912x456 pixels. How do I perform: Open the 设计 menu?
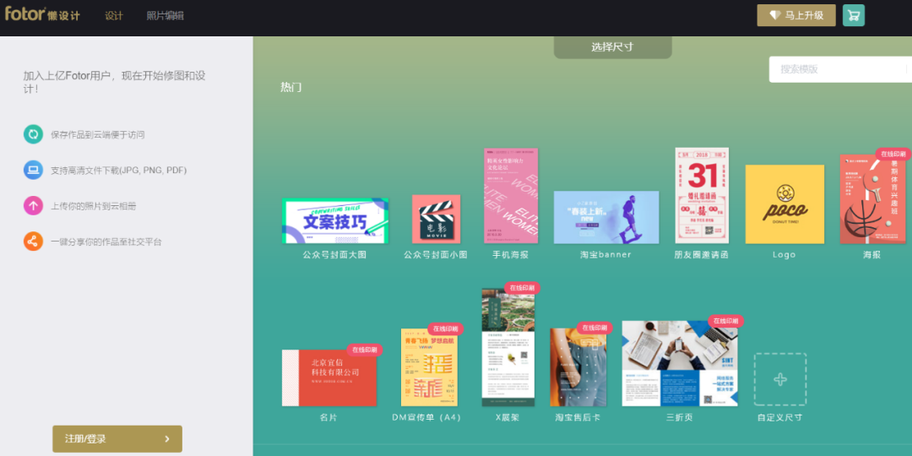(114, 16)
